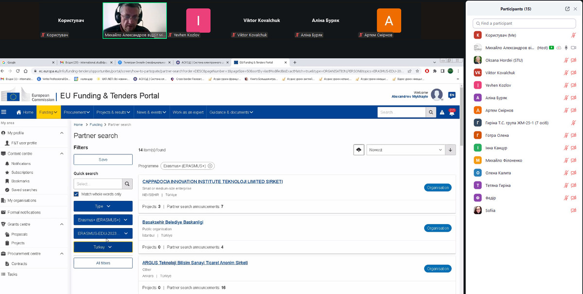This screenshot has height=294, width=583.
Task: Open the Newest sort dropdown
Action: click(405, 150)
